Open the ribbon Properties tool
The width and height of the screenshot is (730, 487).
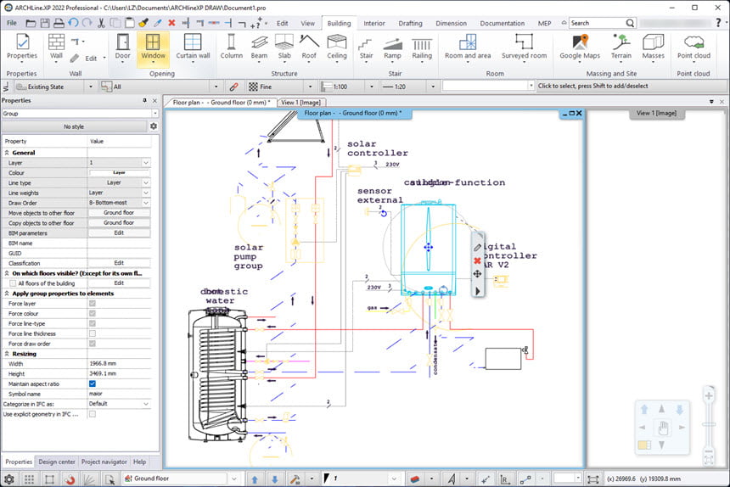click(22, 48)
